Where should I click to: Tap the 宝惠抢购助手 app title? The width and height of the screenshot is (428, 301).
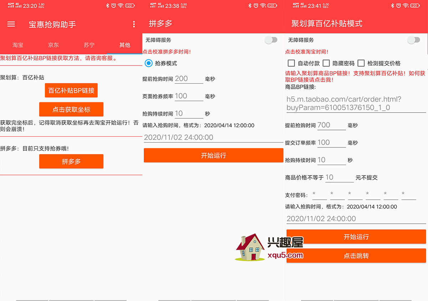(x=52, y=24)
